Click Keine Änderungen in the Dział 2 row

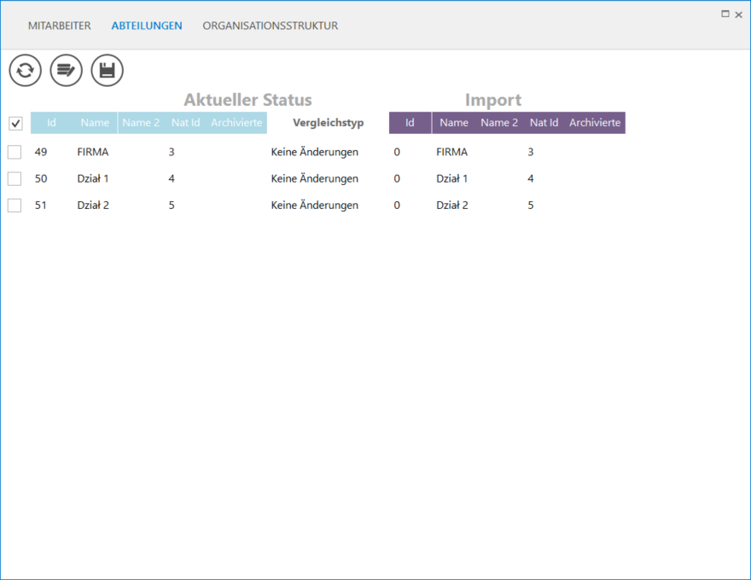click(x=315, y=206)
